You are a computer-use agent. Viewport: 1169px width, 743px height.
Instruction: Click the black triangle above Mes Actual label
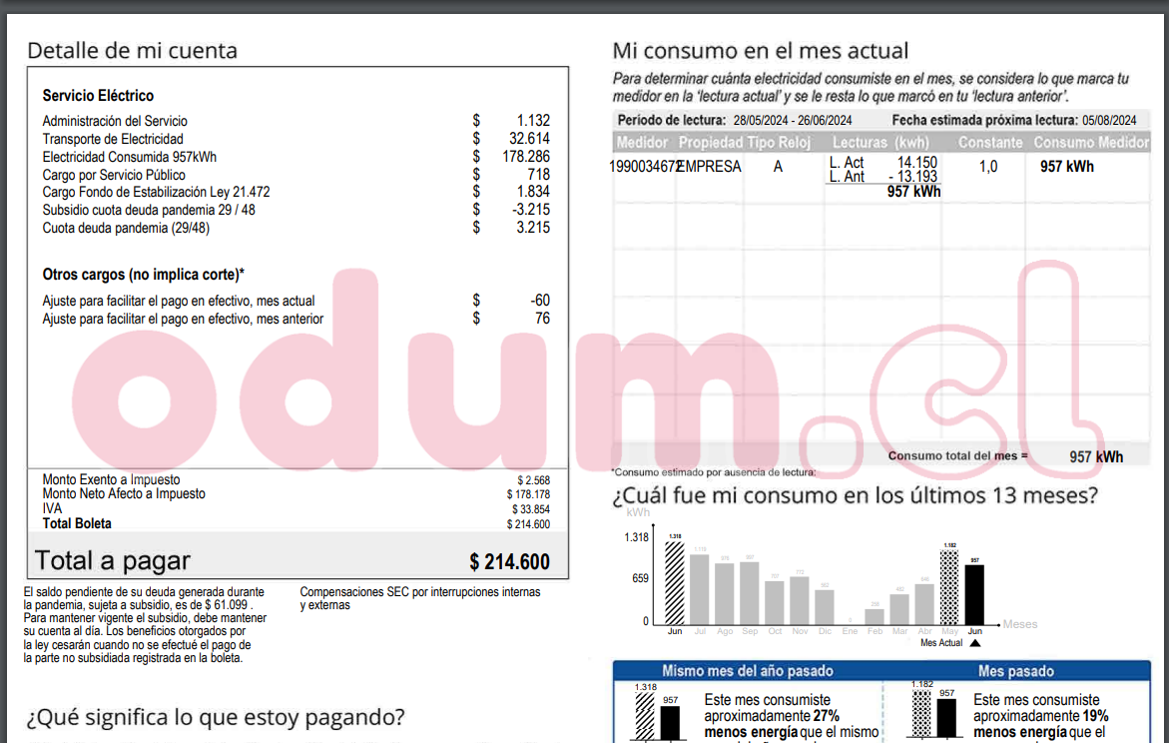(974, 643)
